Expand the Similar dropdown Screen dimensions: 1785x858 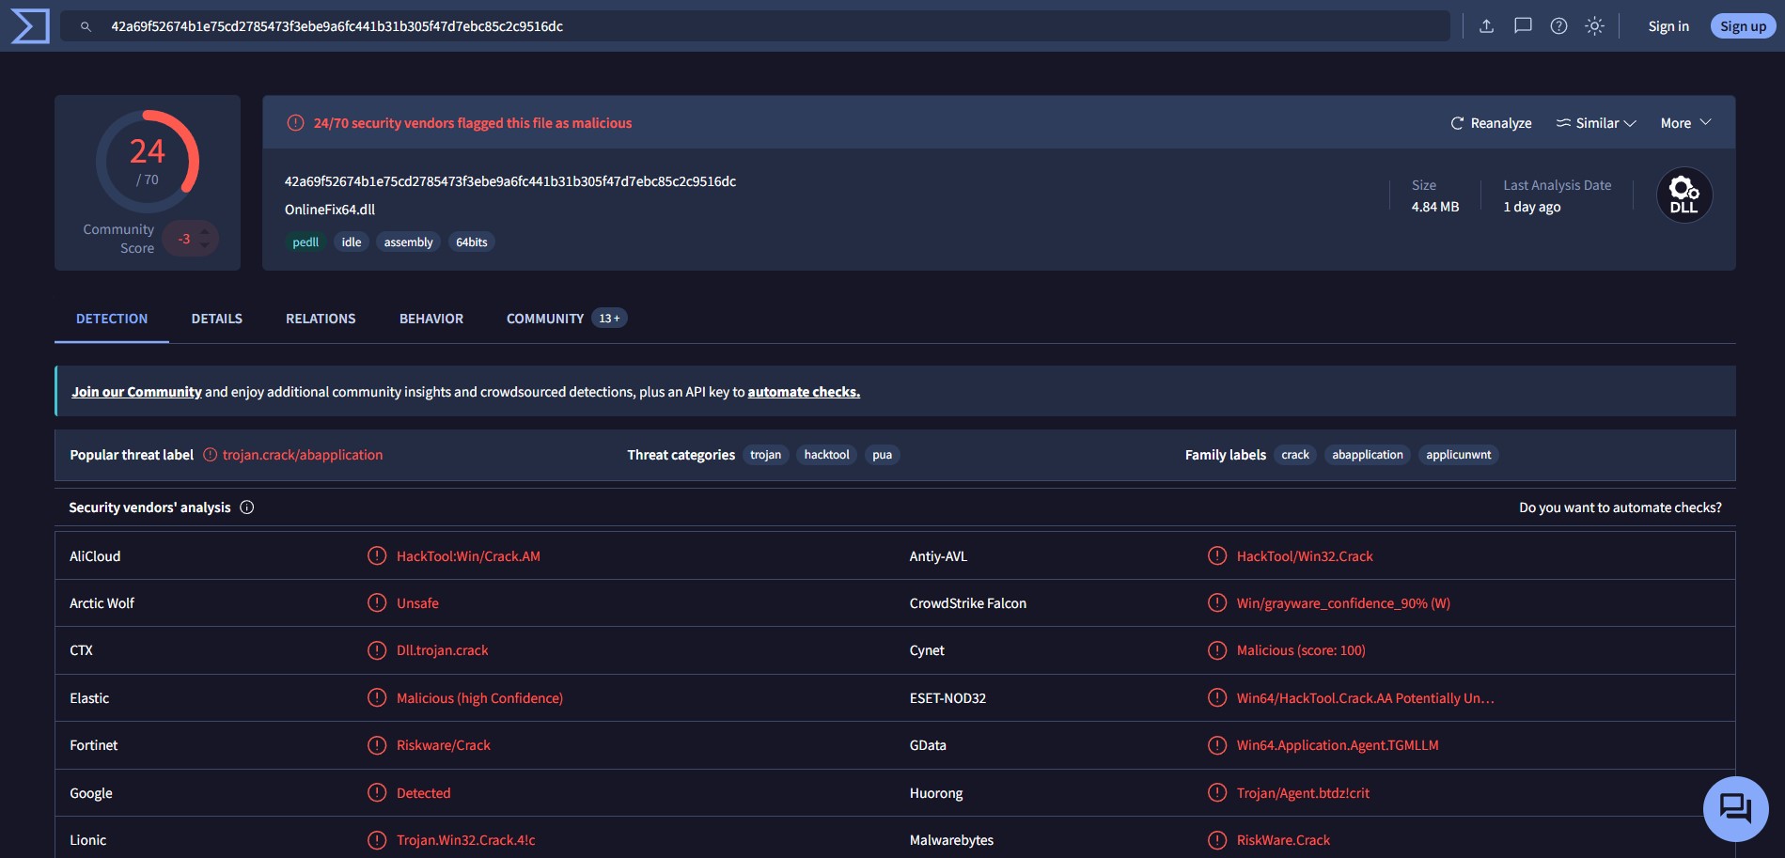1596,123
